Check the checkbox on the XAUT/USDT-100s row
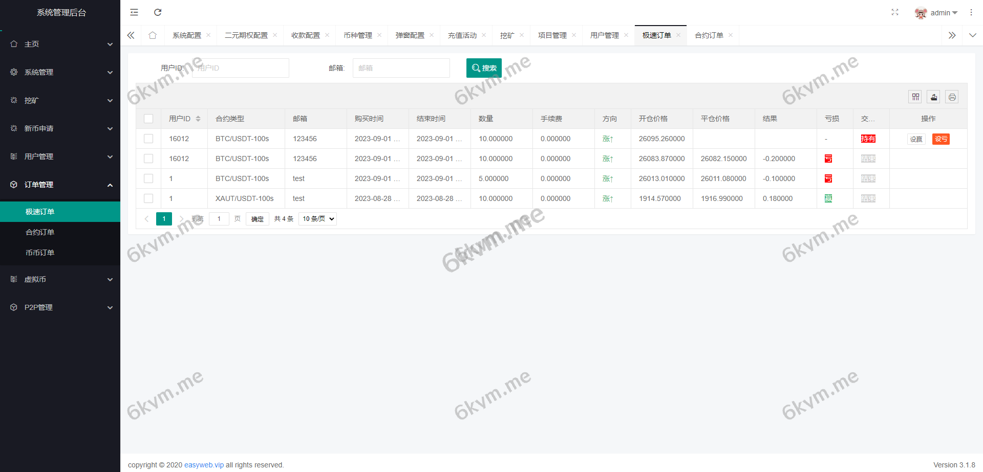Image resolution: width=983 pixels, height=472 pixels. [148, 198]
